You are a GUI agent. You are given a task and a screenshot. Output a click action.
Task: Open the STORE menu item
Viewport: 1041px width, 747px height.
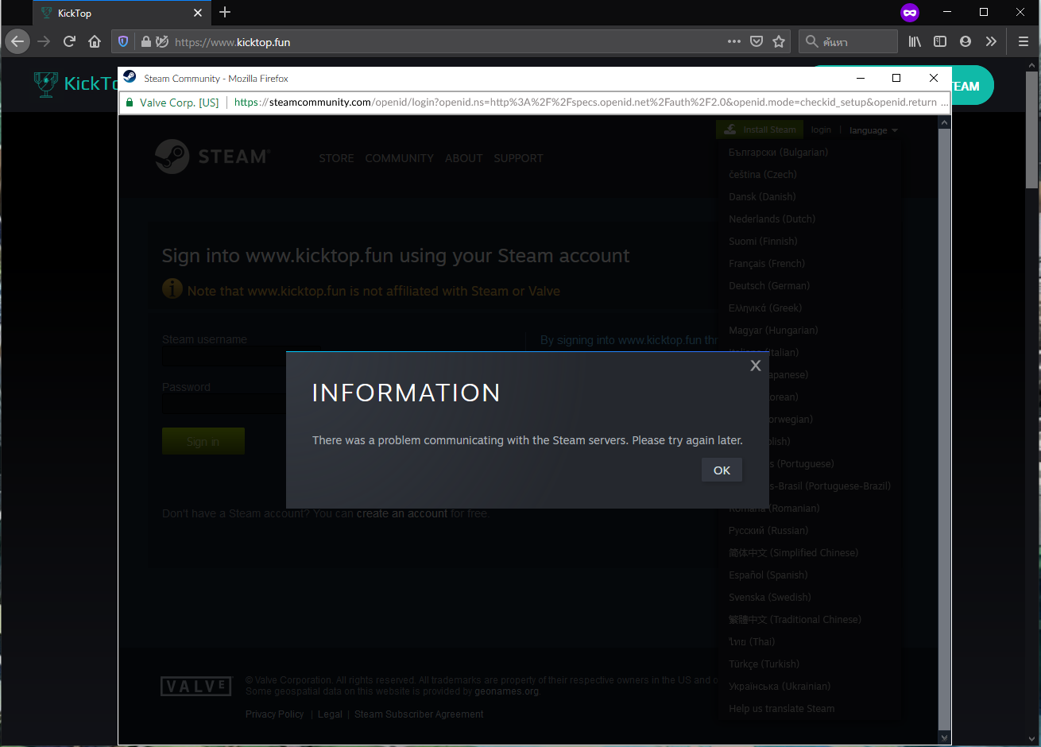tap(336, 158)
